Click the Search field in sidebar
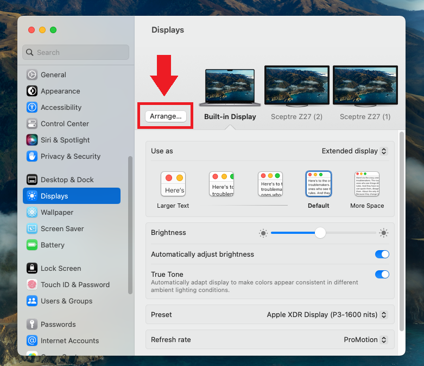Screen dimensions: 424x366 [76, 53]
